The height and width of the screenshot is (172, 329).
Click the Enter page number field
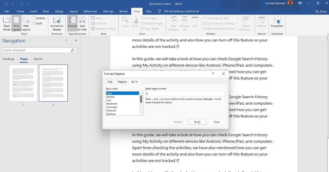pyautogui.click(x=185, y=93)
